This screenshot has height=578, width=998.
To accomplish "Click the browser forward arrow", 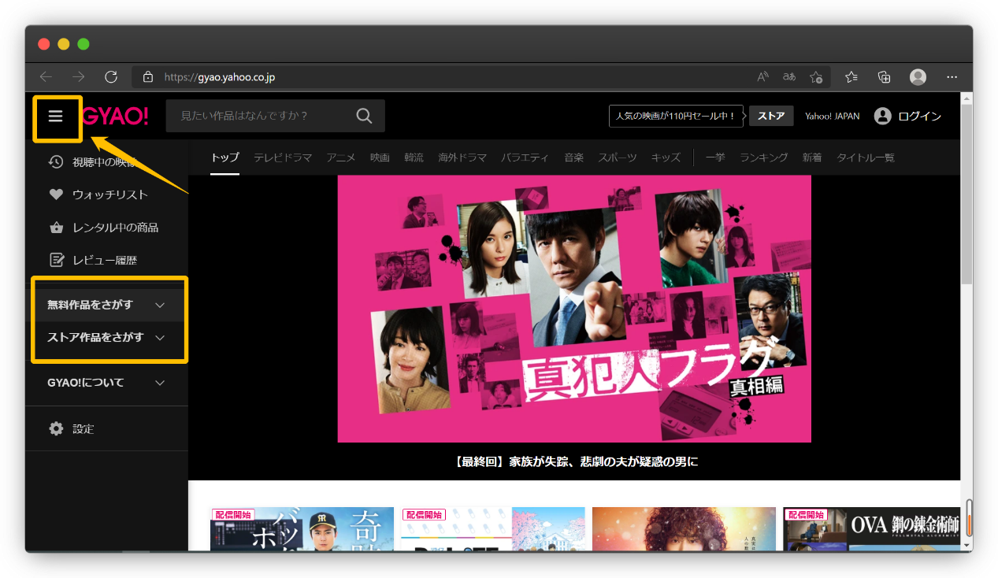I will (x=78, y=77).
